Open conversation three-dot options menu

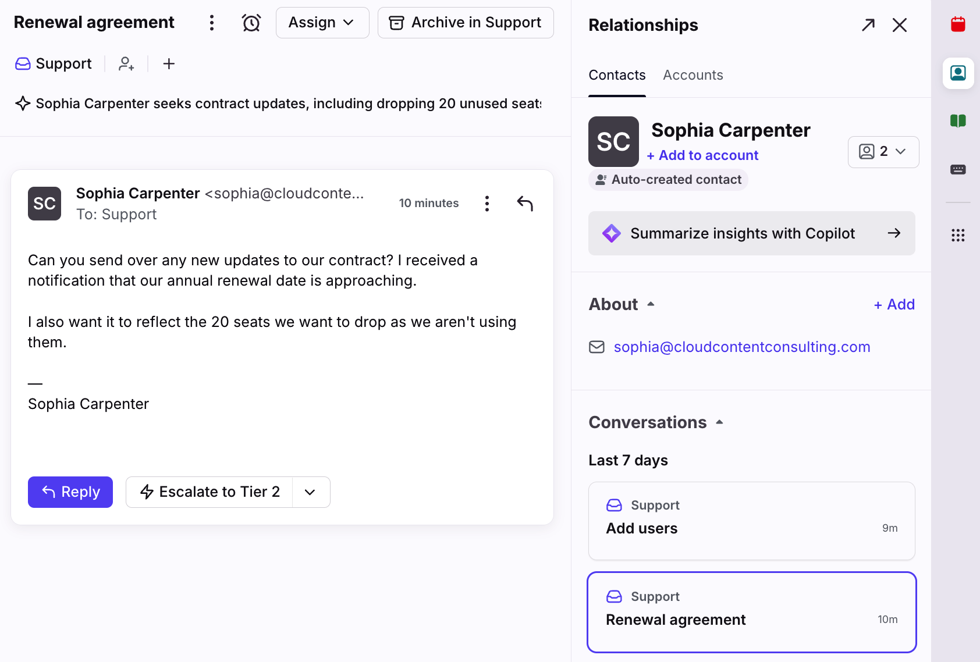coord(212,23)
